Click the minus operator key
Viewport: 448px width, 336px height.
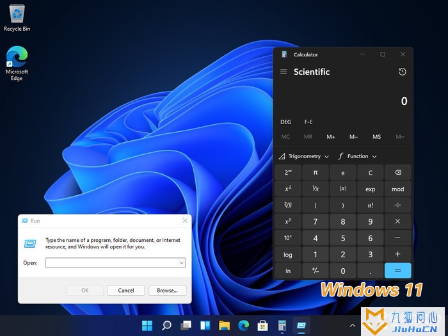397,237
